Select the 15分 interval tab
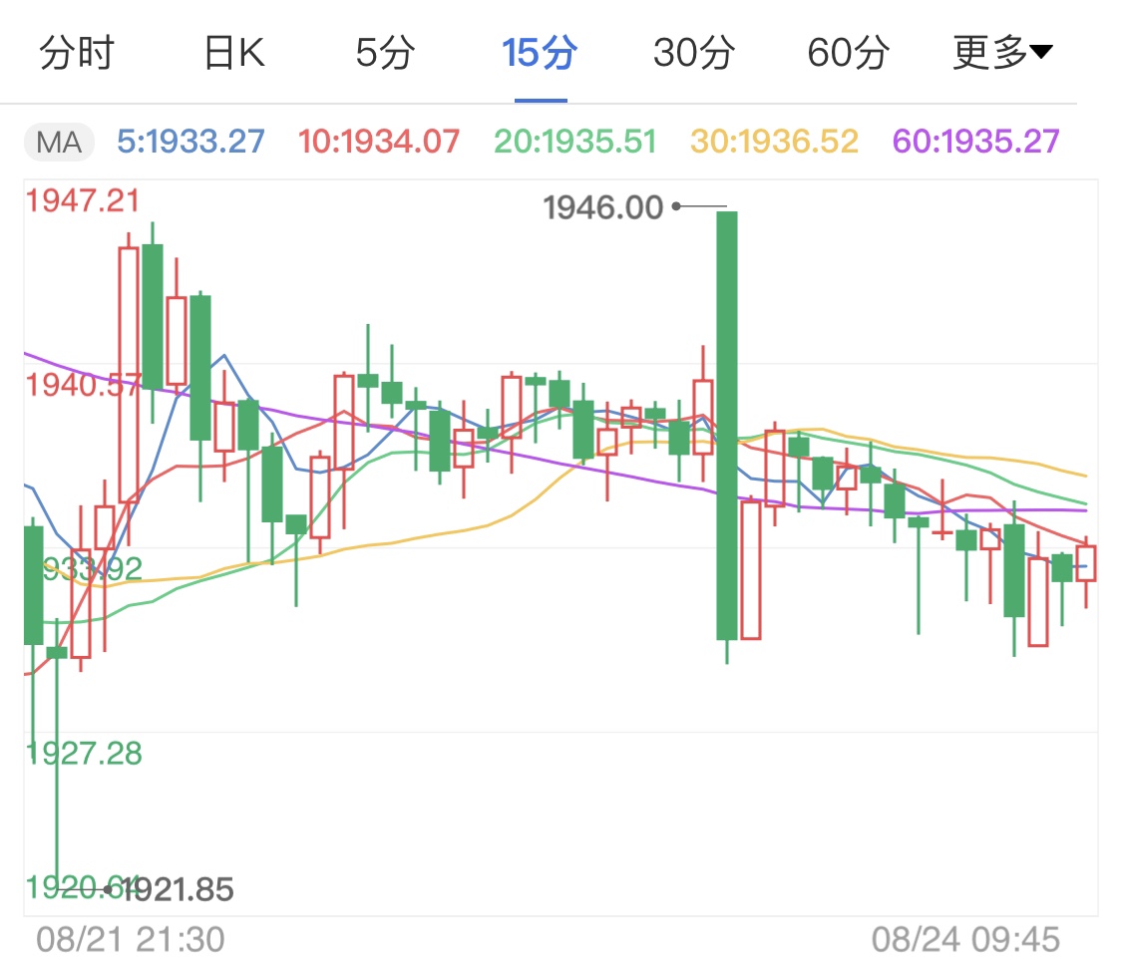The width and height of the screenshot is (1122, 968). tap(540, 54)
